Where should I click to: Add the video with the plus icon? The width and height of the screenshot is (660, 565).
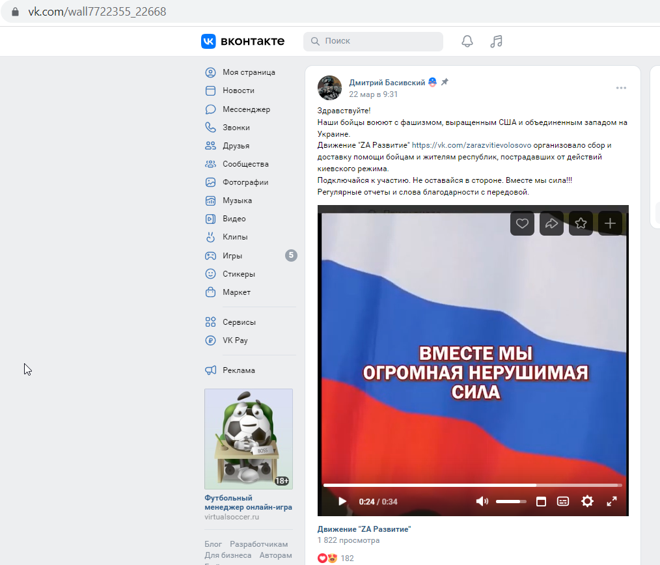[610, 223]
